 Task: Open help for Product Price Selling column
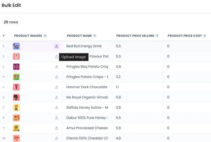pos(157,36)
